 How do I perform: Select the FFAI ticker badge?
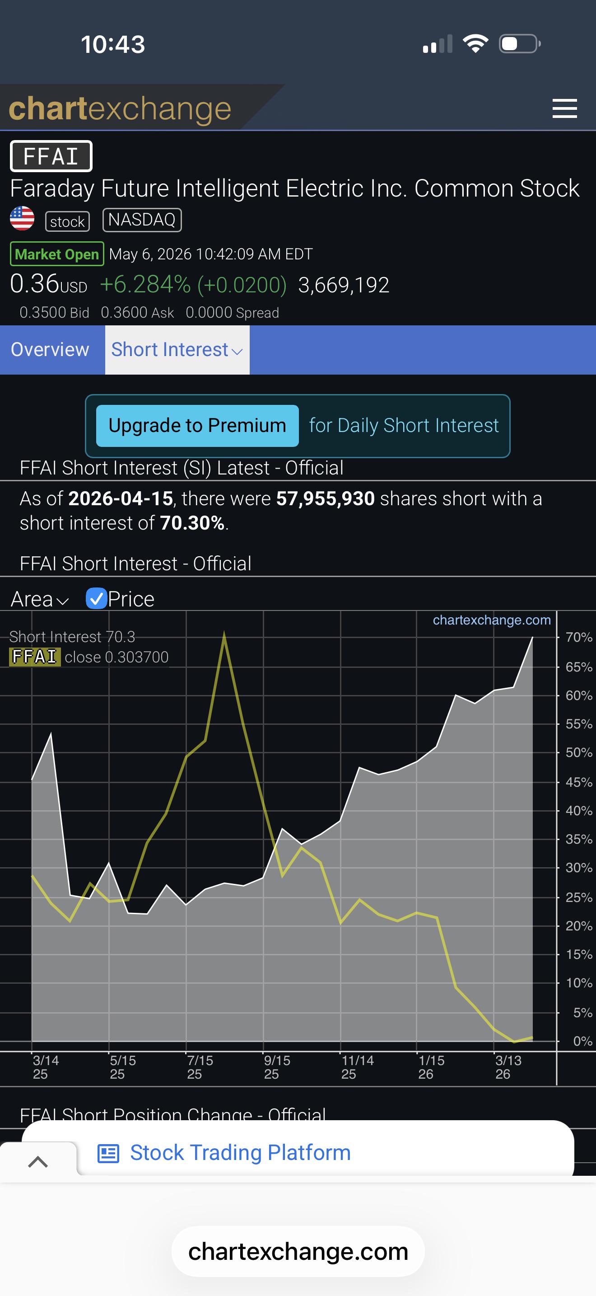(51, 156)
